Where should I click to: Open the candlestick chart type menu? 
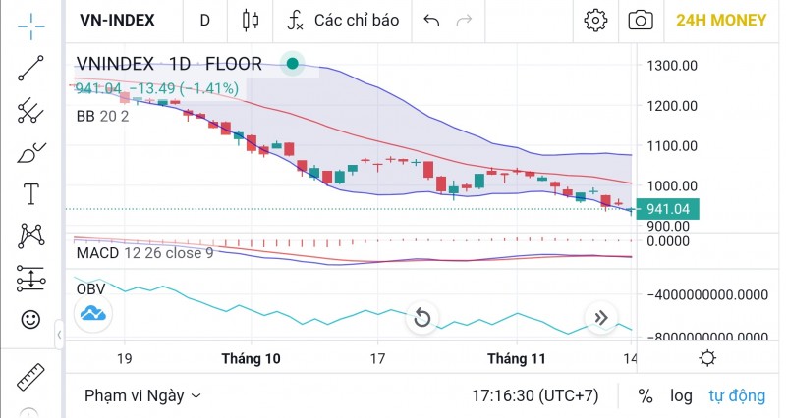tap(251, 20)
